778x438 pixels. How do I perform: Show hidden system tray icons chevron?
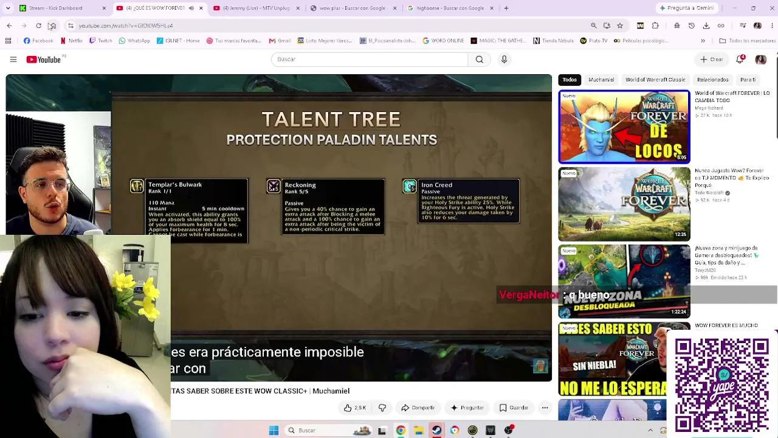[650, 430]
